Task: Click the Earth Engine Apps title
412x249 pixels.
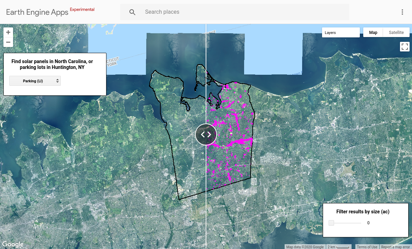Action: click(36, 12)
